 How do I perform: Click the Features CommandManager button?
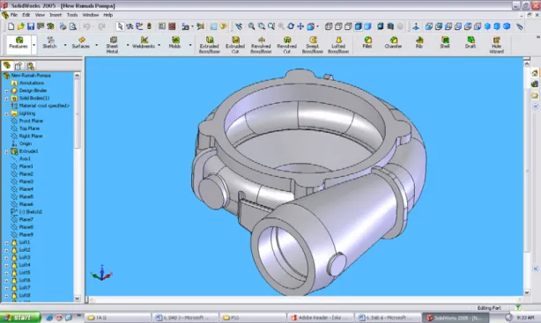pos(19,44)
